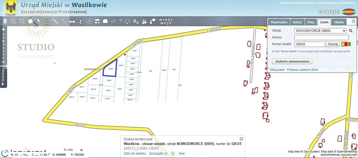The height and width of the screenshot is (158, 358).
Task: Click Szukanie zaawansowane button
Action: 292,61
